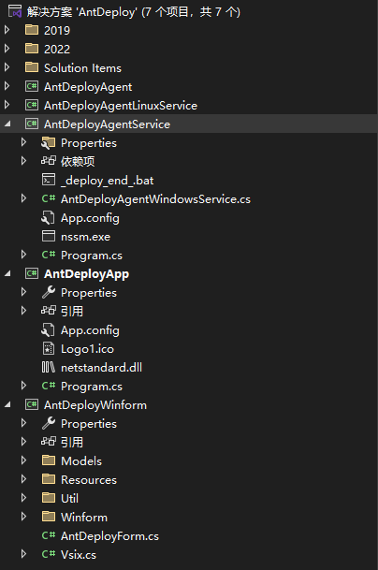Image resolution: width=378 pixels, height=570 pixels.
Task: Click the AntDeployAgentService project icon
Action: [x=32, y=124]
